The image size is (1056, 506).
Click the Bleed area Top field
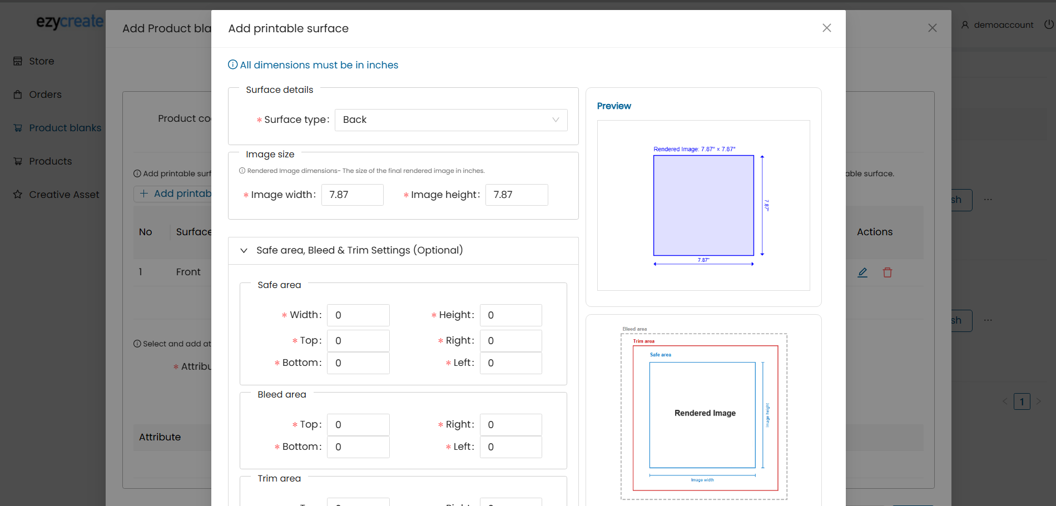(358, 425)
